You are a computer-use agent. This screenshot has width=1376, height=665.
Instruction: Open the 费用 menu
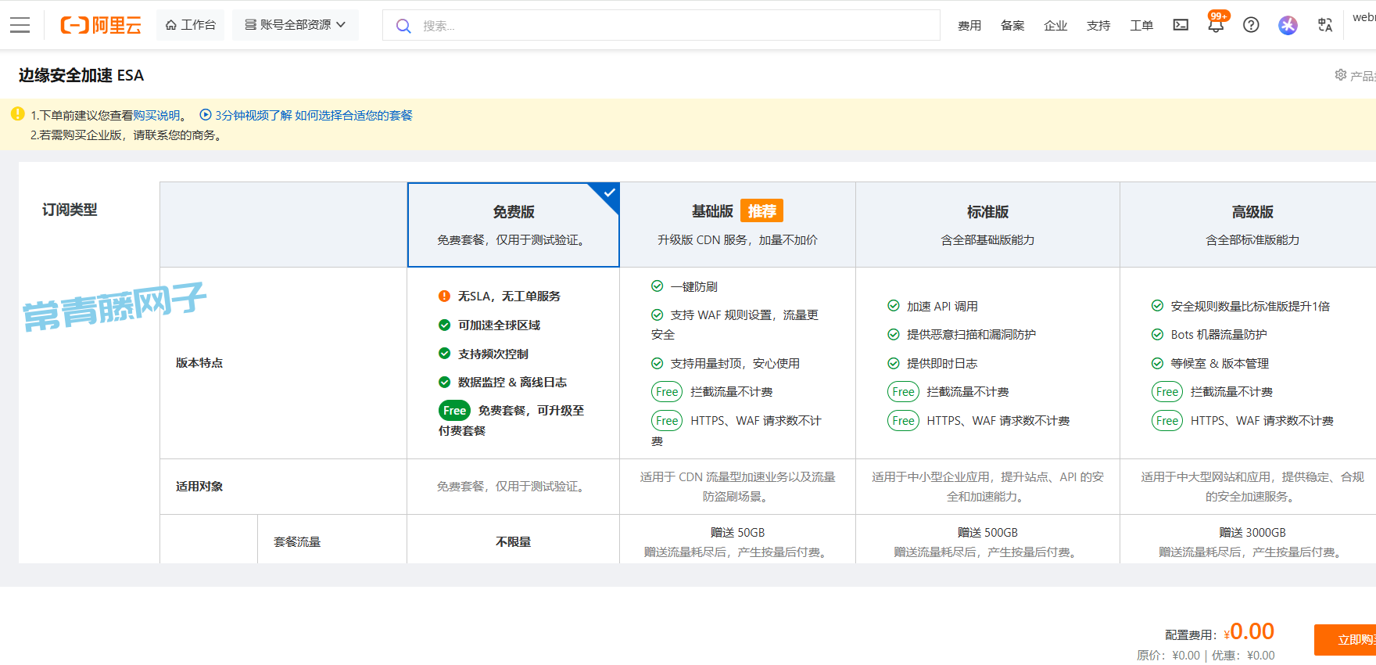[x=969, y=25]
